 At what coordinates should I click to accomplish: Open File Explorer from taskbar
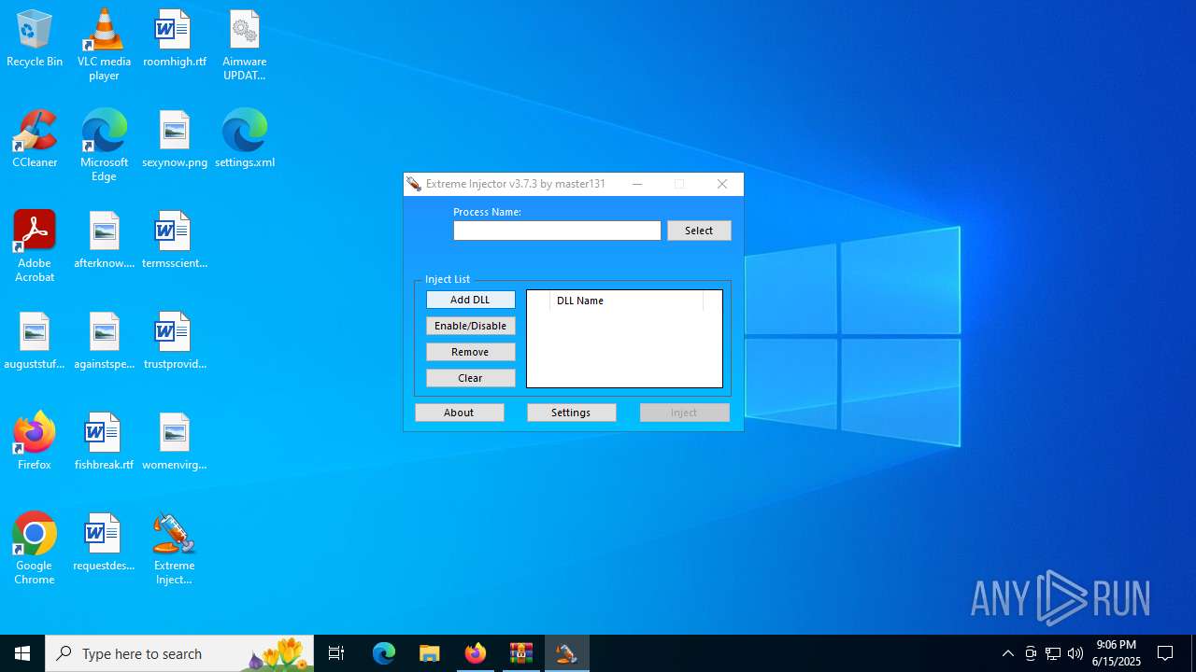click(x=430, y=653)
